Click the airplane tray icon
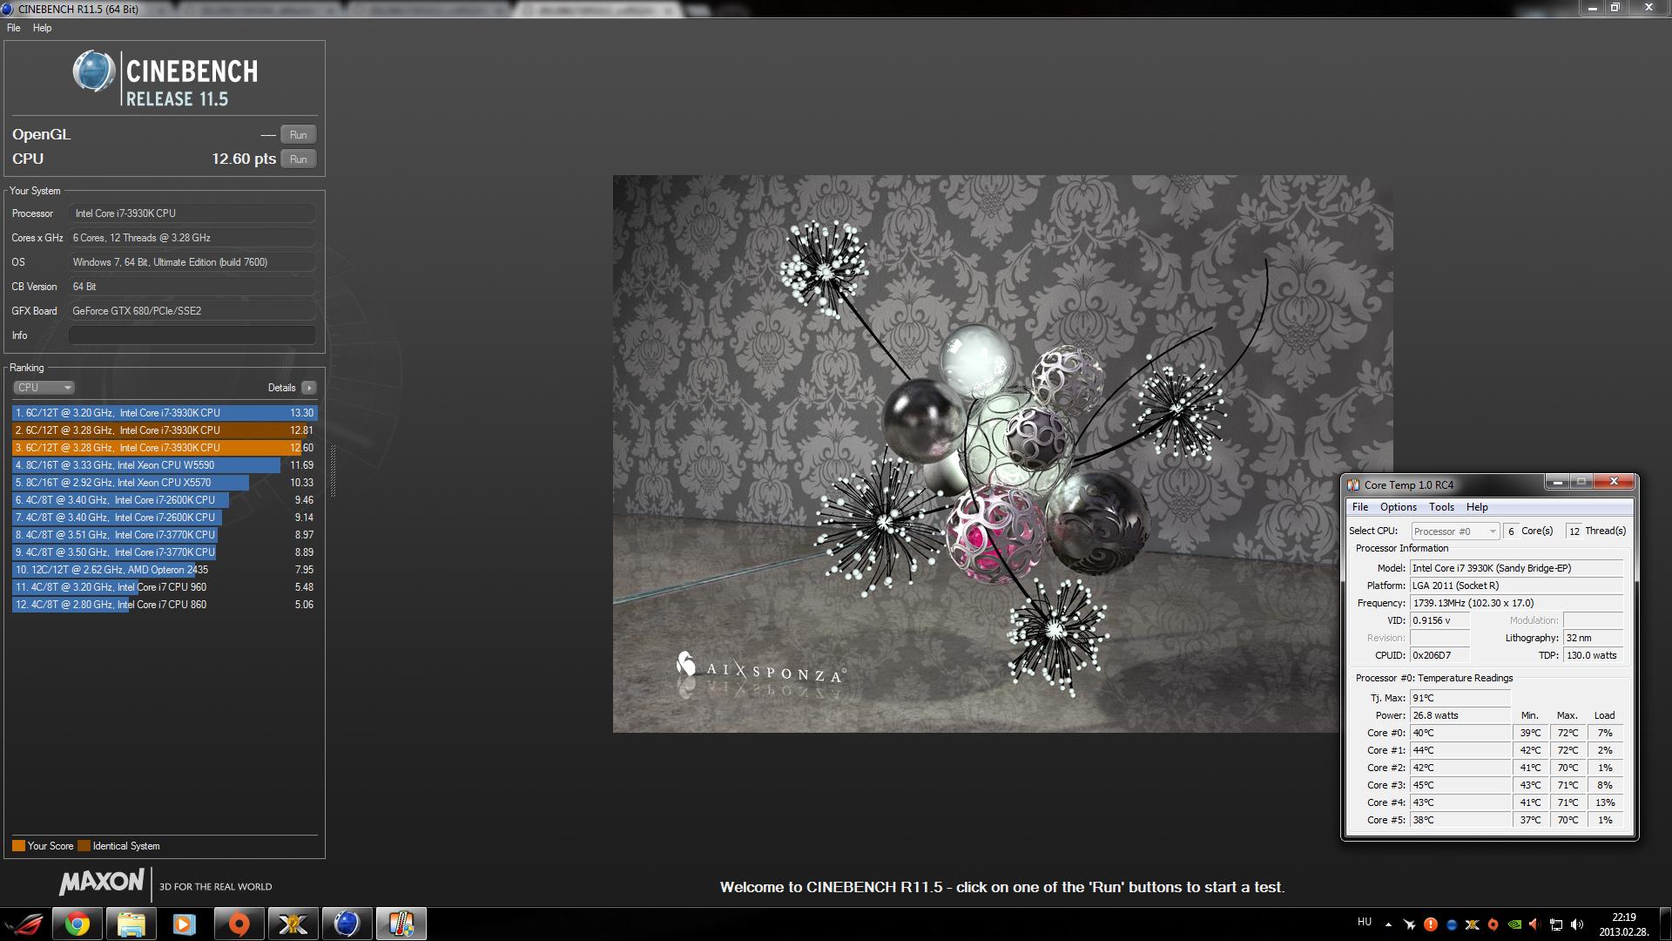 point(1410,924)
